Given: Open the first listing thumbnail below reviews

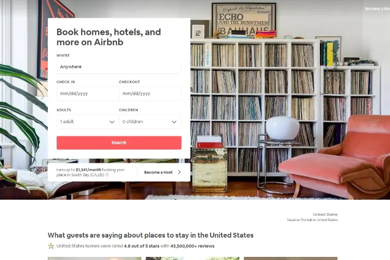Looking at the screenshot, I should click(x=95, y=258).
